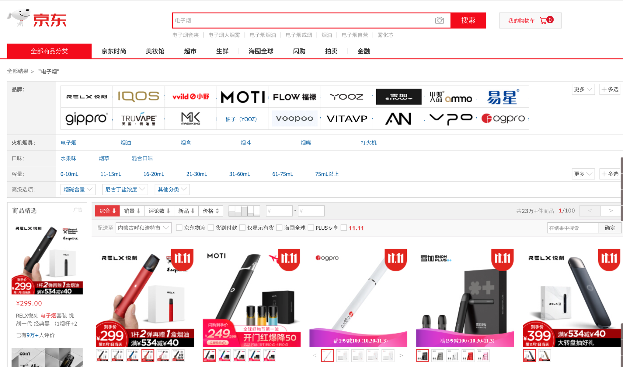Image resolution: width=623 pixels, height=367 pixels.
Task: Go to the previous results page arrow
Action: pyautogui.click(x=590, y=211)
